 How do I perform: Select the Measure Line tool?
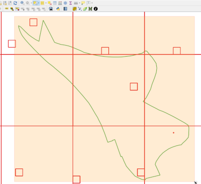tap(76, 3)
